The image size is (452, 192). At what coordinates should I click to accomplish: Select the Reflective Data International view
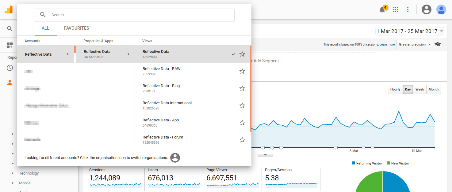tap(193, 105)
